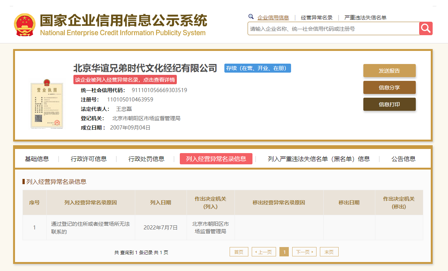Screen dimensions: 448x271
Task: Click the 列入经营异常名录原因 column header
Action: [91, 203]
